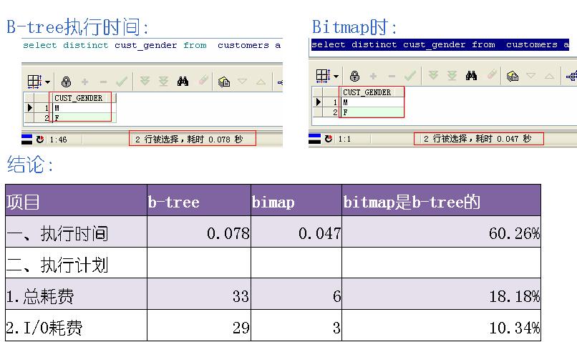Click fetch last page arrows in B-tree toolbar
The height and width of the screenshot is (342, 577).
tap(163, 81)
